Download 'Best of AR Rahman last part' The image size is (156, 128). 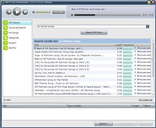pyautogui.click(x=144, y=58)
